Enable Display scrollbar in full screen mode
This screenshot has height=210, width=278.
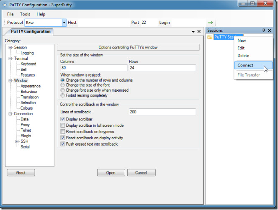pyautogui.click(x=62, y=125)
